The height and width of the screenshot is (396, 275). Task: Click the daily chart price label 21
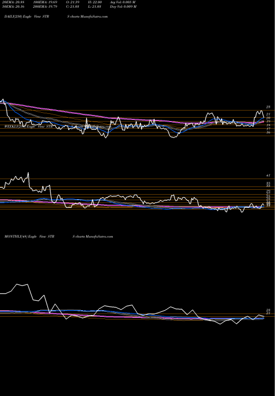pos(268,114)
